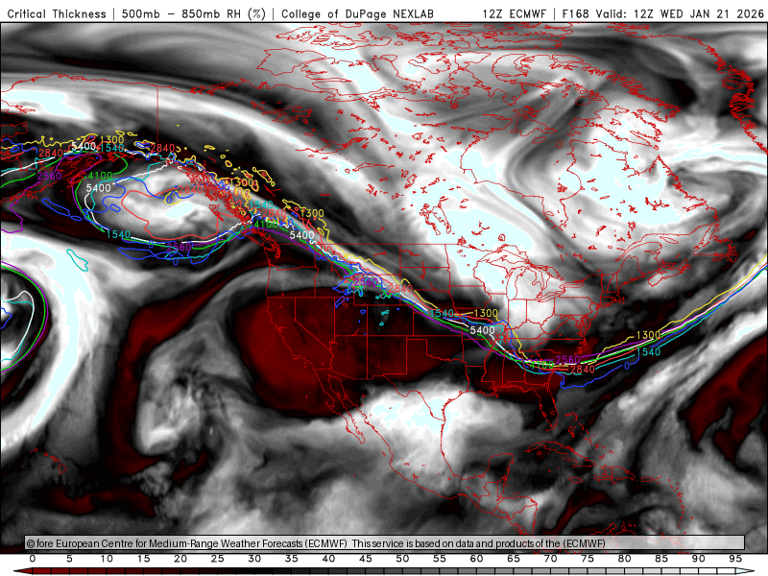The image size is (768, 576).
Task: Click the "College of DuPage NEXLAB" text
Action: point(357,13)
